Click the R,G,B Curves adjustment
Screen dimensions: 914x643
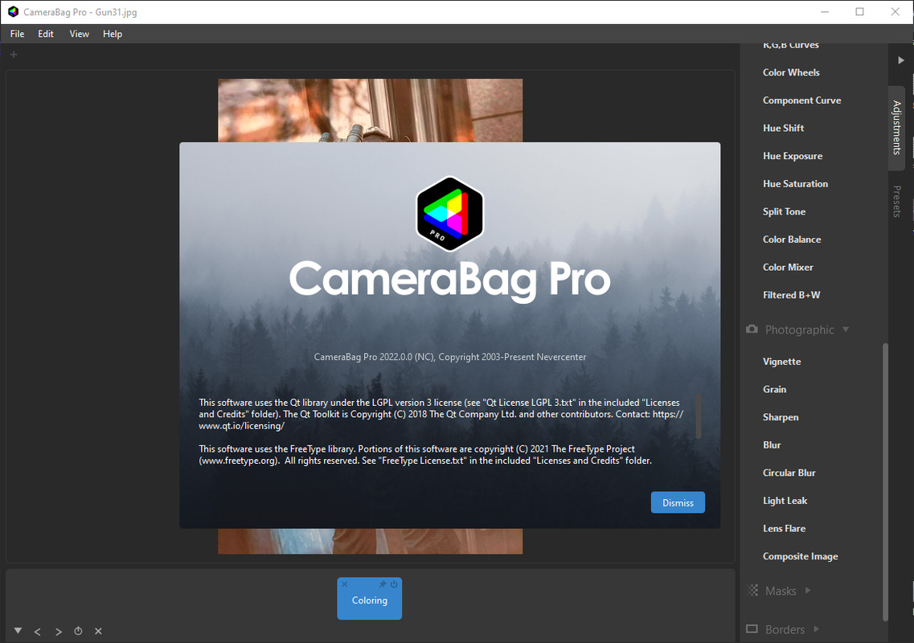[790, 45]
